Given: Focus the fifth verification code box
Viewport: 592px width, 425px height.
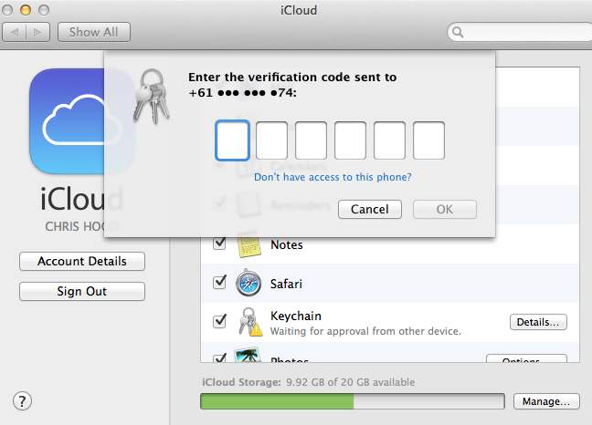Looking at the screenshot, I should [389, 140].
